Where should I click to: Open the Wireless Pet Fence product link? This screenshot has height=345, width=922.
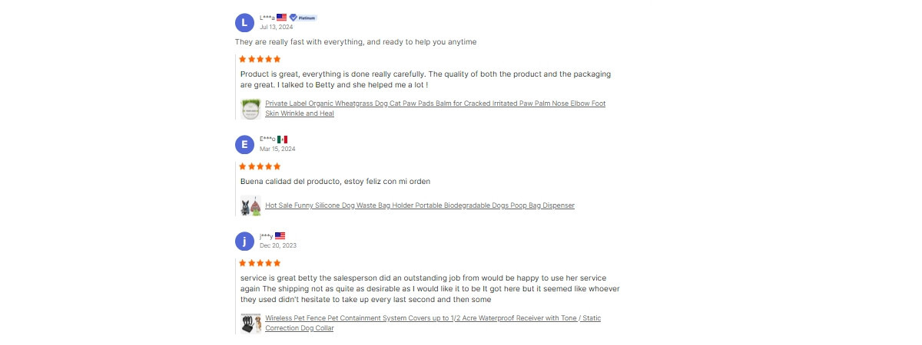[433, 318]
